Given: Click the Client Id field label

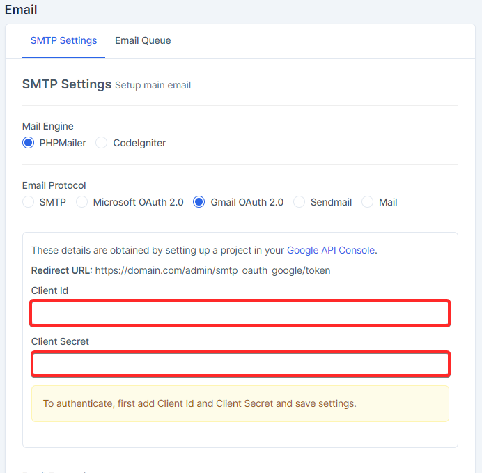Looking at the screenshot, I should click(x=49, y=290).
